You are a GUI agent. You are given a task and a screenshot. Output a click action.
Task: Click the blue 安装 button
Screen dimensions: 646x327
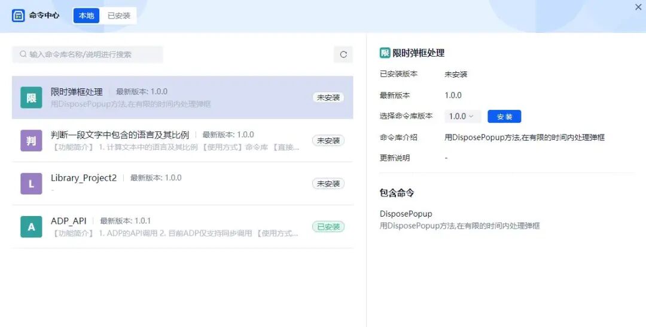click(x=504, y=117)
